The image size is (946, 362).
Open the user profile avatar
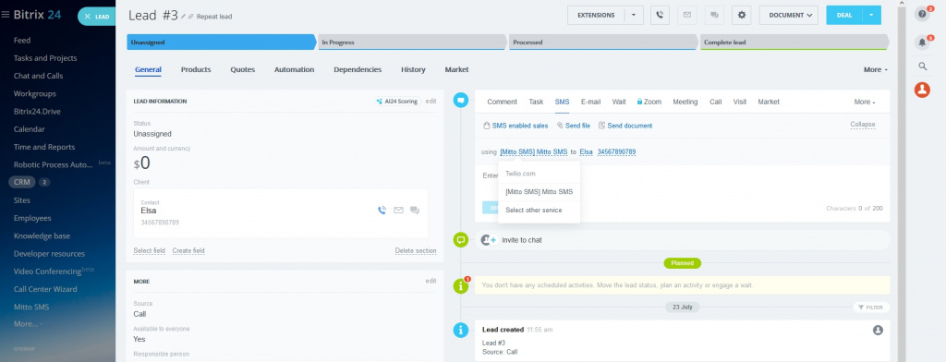point(922,90)
